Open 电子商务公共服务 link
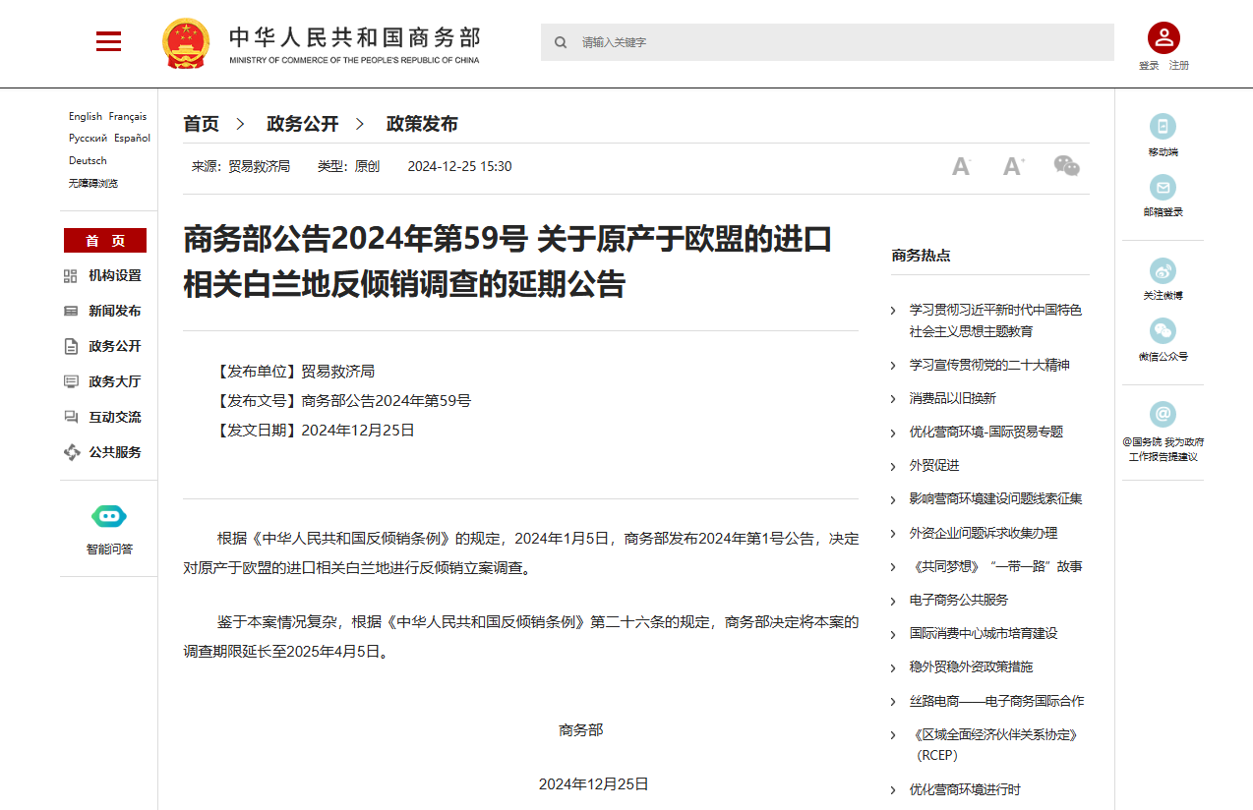 click(x=959, y=600)
